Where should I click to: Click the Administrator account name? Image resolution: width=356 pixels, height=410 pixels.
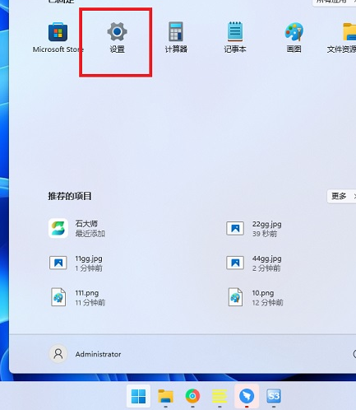point(98,354)
